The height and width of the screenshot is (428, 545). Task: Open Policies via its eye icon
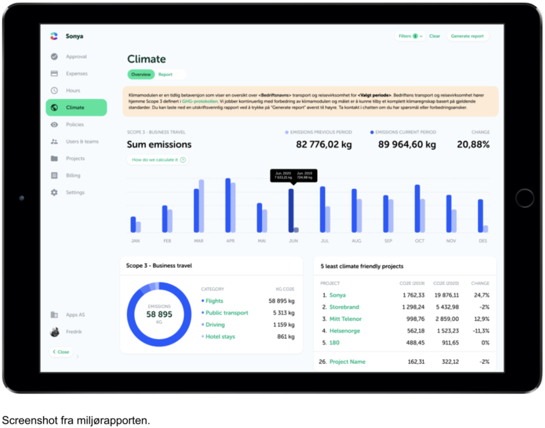pos(54,124)
